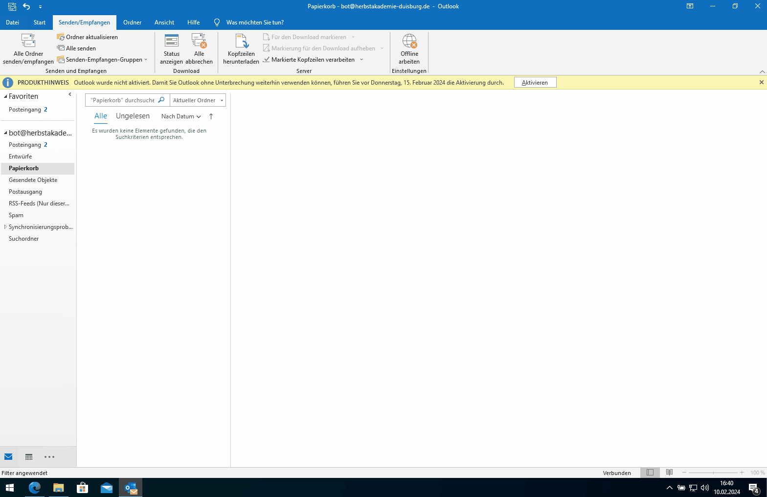Collapse the ribbon with caret arrow
The image size is (767, 497).
coord(762,71)
